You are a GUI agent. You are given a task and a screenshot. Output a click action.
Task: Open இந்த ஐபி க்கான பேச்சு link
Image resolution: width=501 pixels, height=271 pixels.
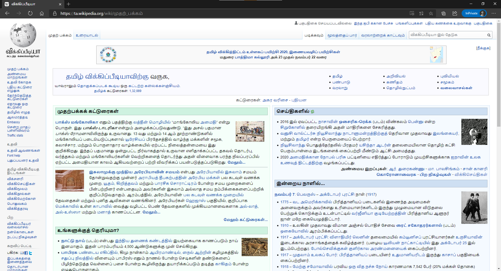click(373, 23)
